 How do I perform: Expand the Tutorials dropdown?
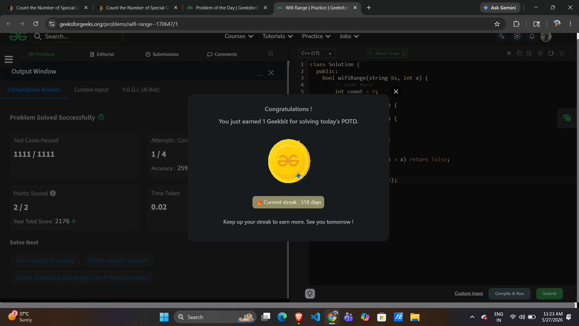(277, 36)
